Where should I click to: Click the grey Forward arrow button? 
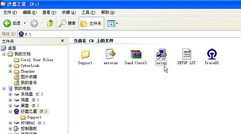34,23
